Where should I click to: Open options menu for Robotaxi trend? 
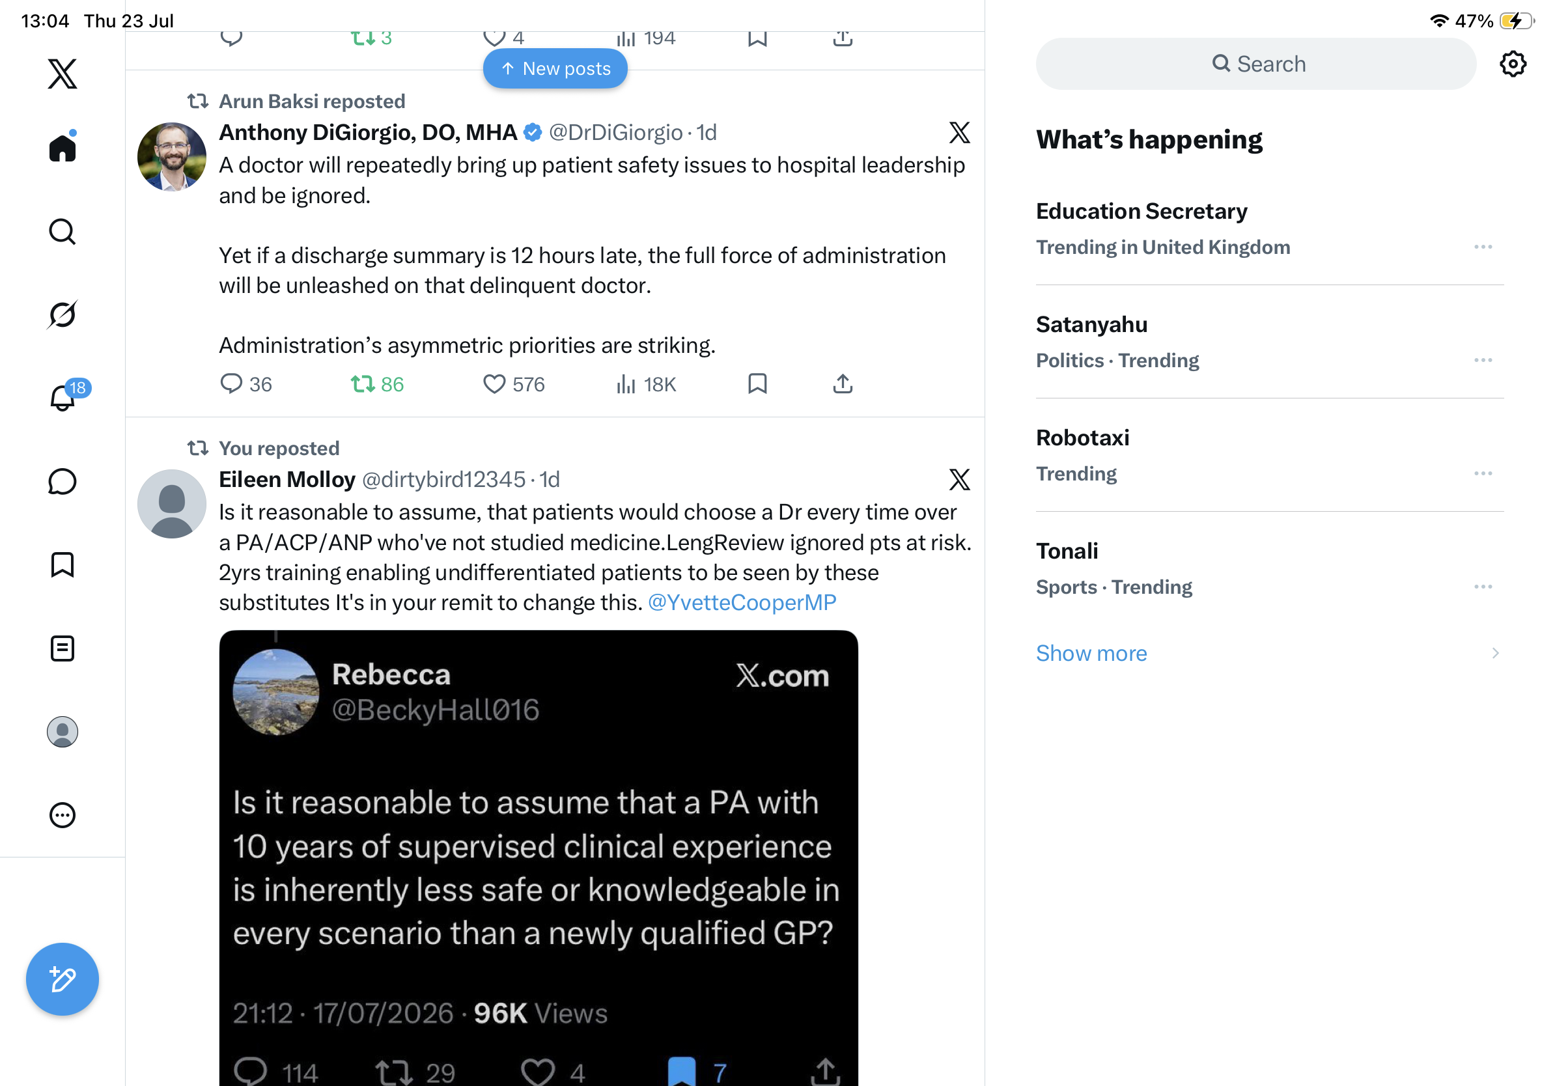click(1483, 473)
